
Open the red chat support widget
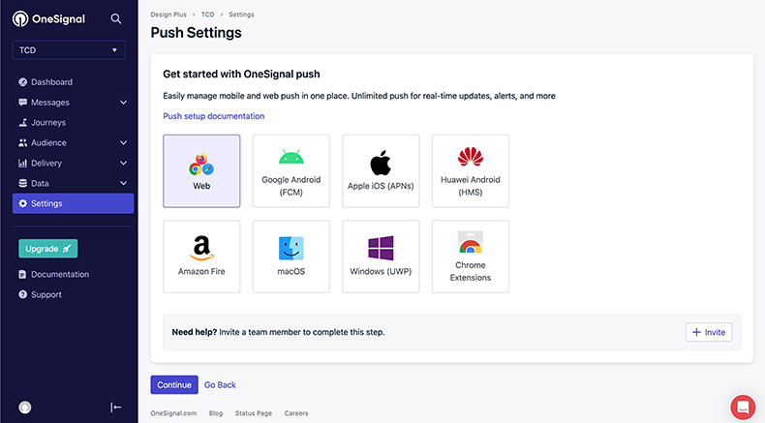[743, 407]
